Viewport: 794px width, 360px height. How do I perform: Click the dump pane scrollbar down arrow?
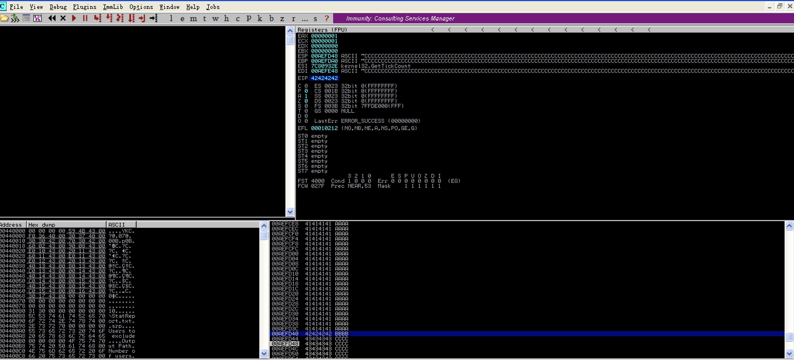[264, 354]
